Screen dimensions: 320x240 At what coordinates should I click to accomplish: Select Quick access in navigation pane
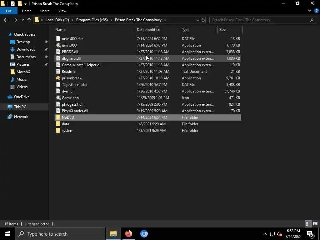click(24, 34)
